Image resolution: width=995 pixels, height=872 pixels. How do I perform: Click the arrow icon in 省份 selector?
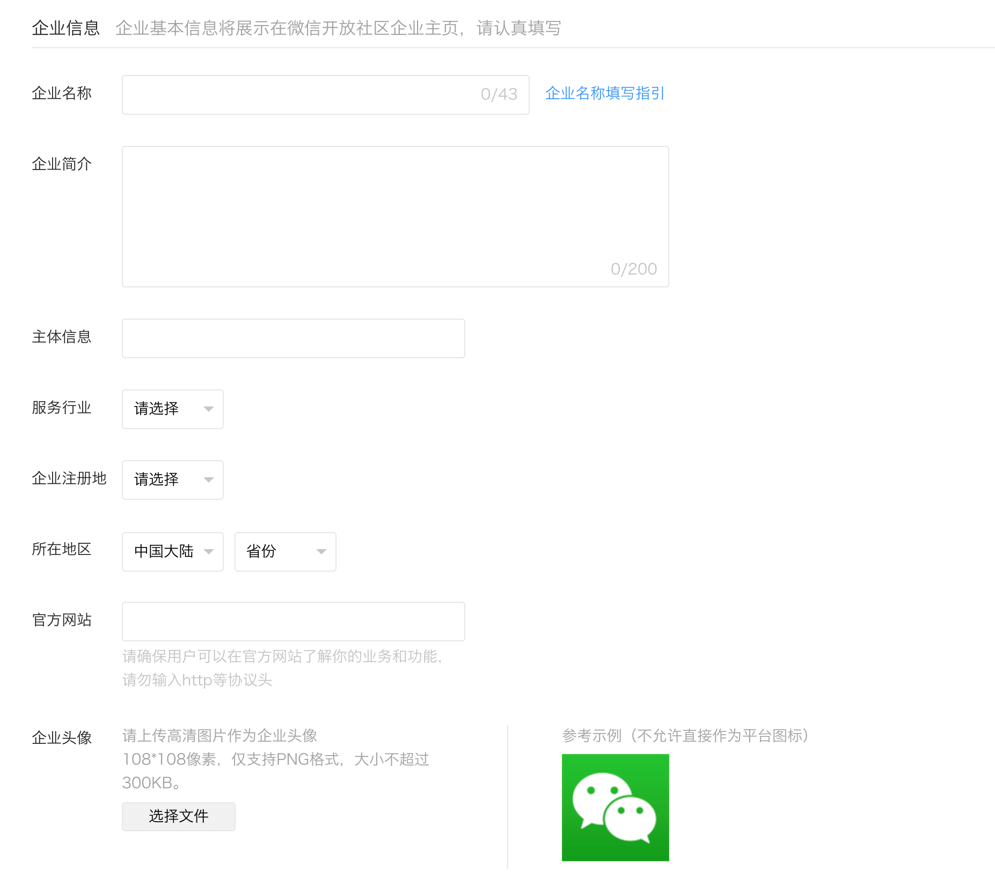pyautogui.click(x=321, y=552)
